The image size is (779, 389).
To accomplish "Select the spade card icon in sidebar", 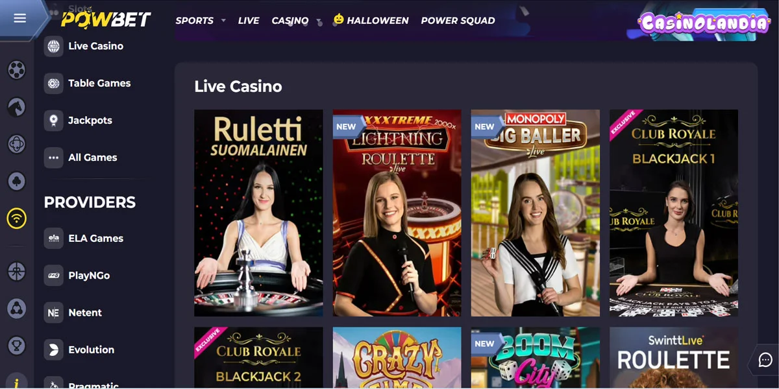I will (x=17, y=182).
